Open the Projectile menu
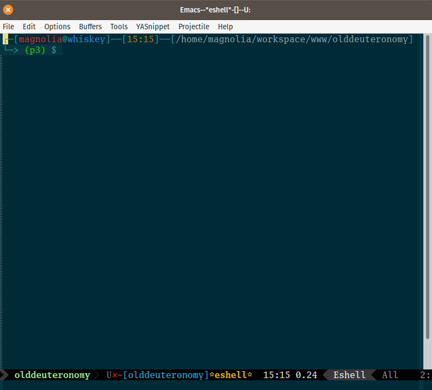The width and height of the screenshot is (432, 390). pos(194,27)
